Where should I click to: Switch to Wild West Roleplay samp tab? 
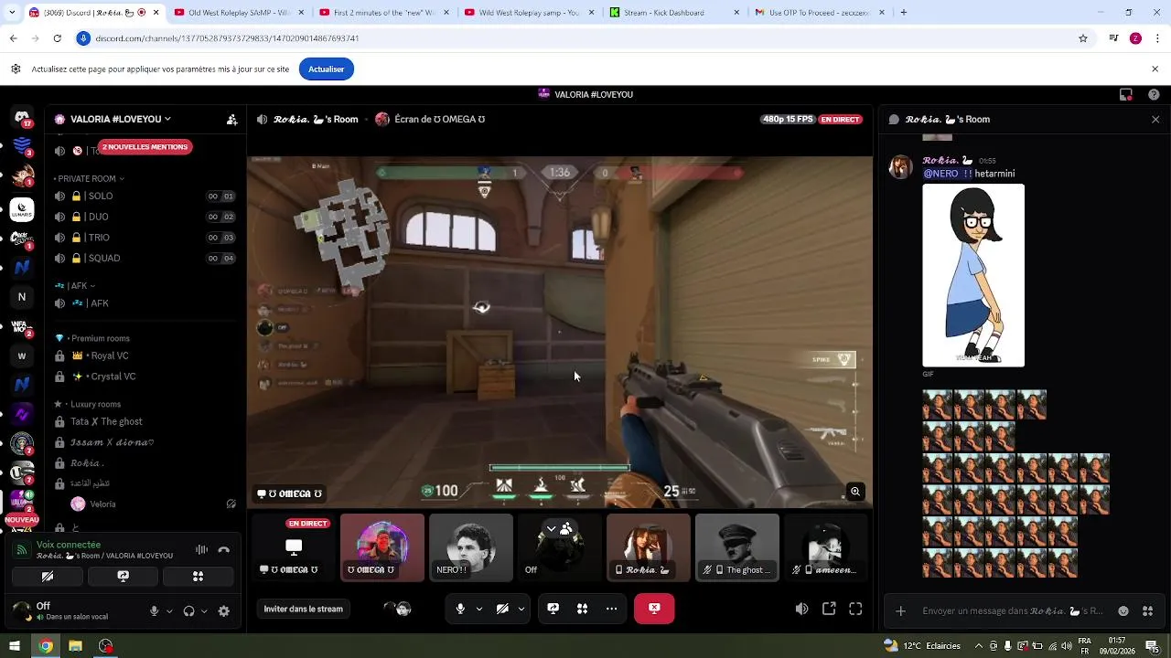click(531, 13)
